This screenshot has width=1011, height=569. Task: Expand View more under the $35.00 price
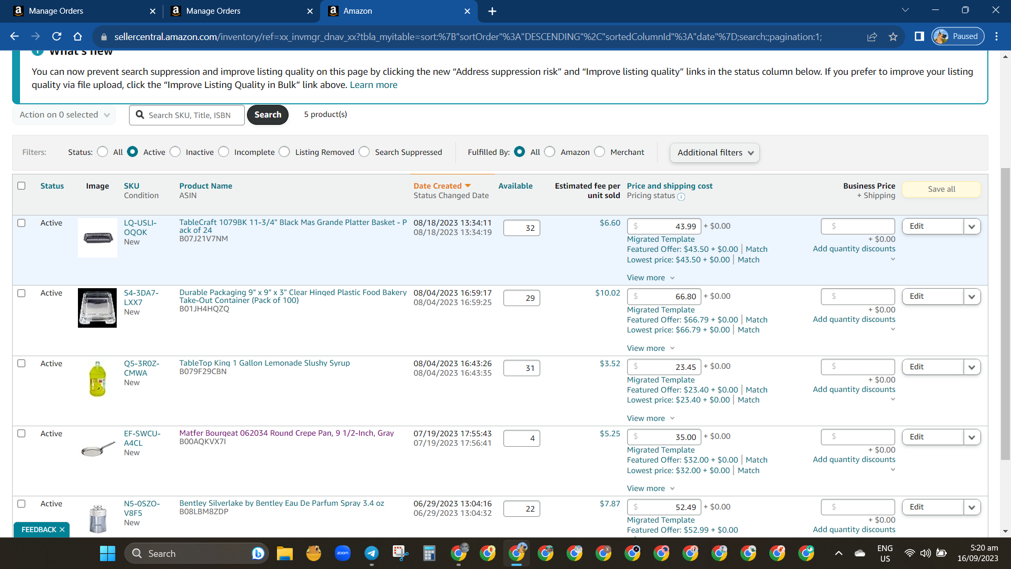[651, 488]
